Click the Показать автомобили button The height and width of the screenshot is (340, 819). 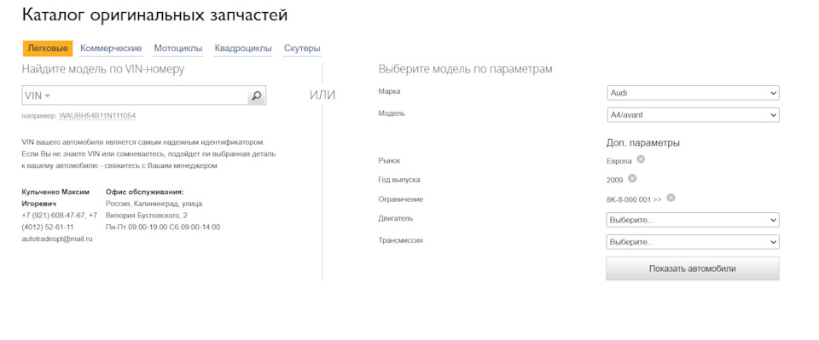coord(693,268)
